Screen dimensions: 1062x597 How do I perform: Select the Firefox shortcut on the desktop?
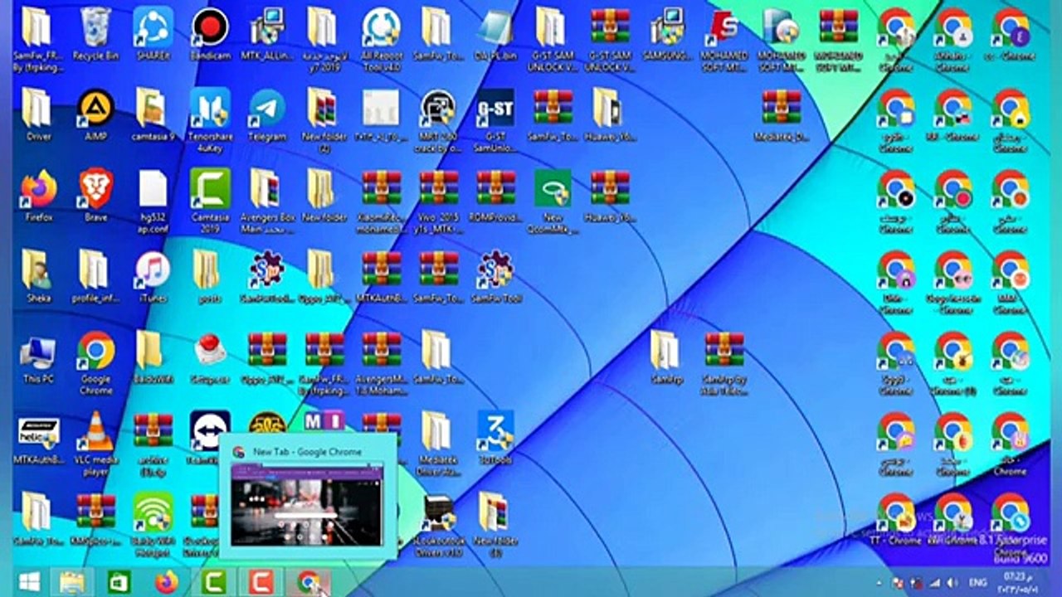click(38, 196)
